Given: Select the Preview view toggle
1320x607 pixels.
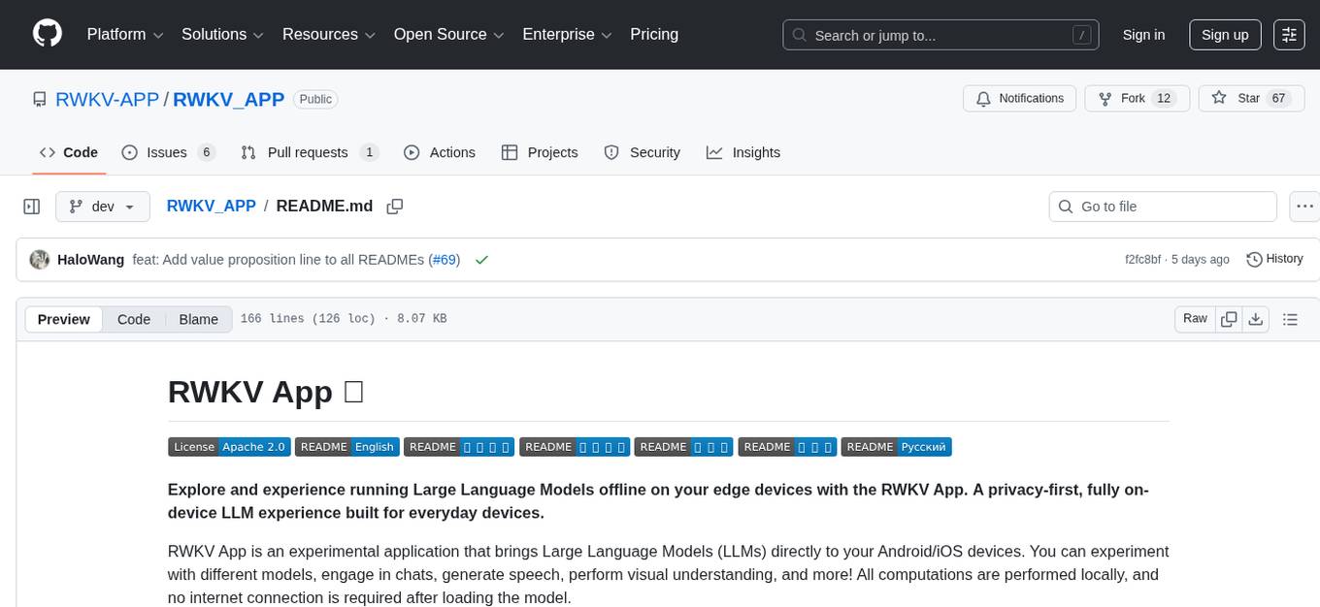Looking at the screenshot, I should click(64, 319).
